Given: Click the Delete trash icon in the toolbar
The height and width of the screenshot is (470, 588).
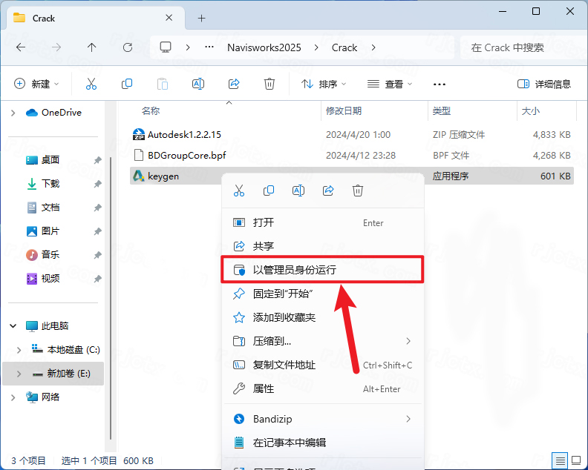Looking at the screenshot, I should [x=269, y=84].
